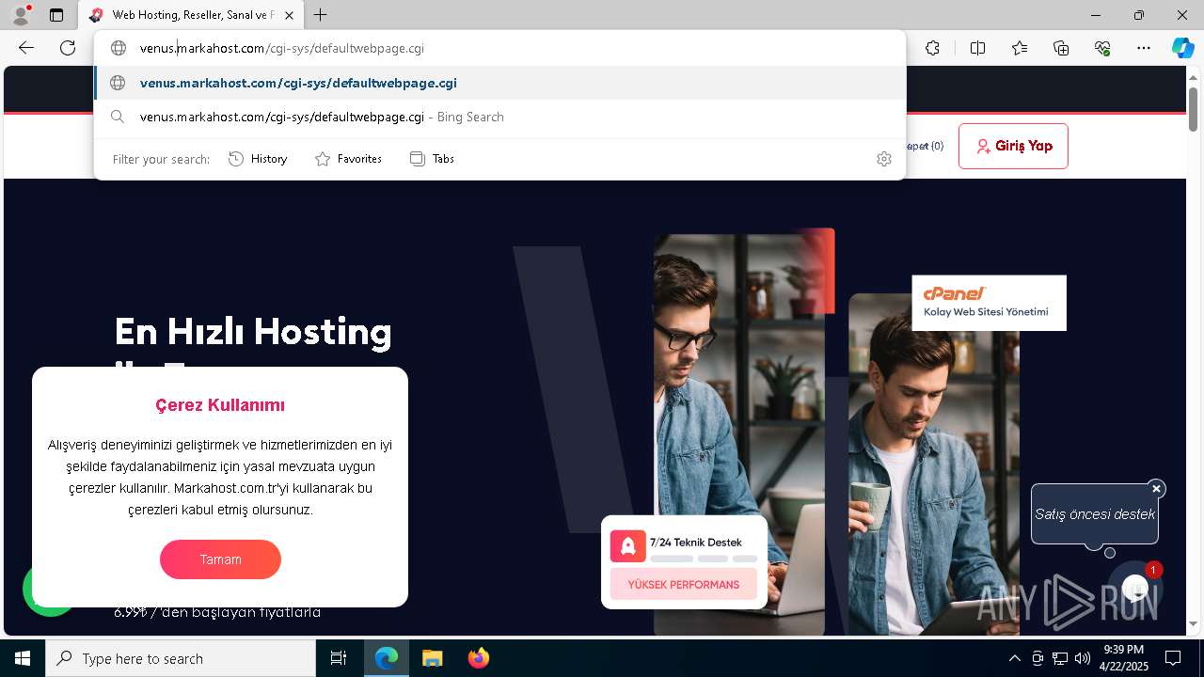Open the Extensions puzzle icon
The height and width of the screenshot is (677, 1204).
pyautogui.click(x=932, y=48)
